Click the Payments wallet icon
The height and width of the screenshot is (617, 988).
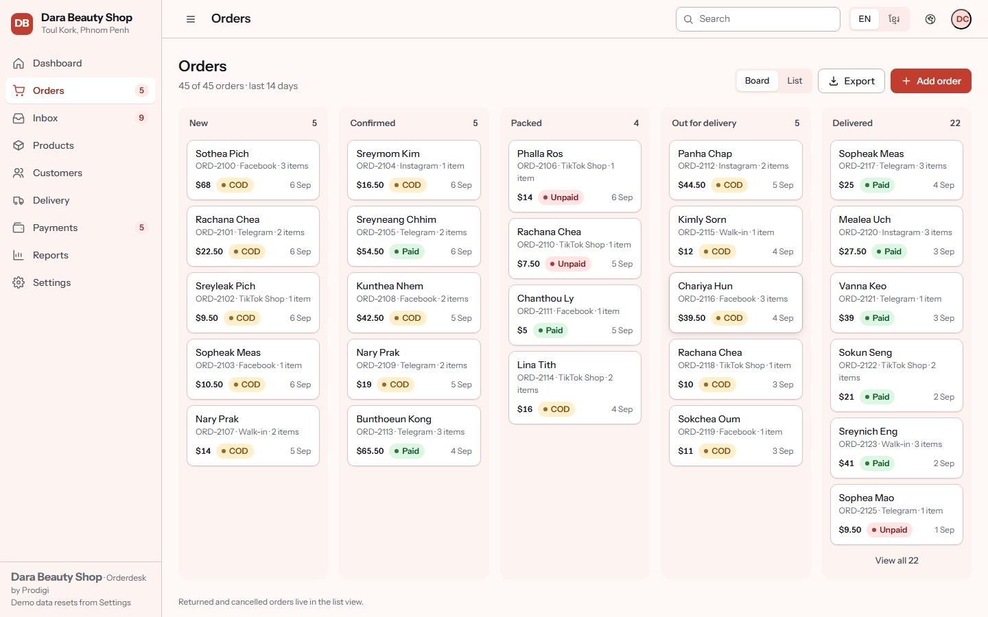[19, 228]
